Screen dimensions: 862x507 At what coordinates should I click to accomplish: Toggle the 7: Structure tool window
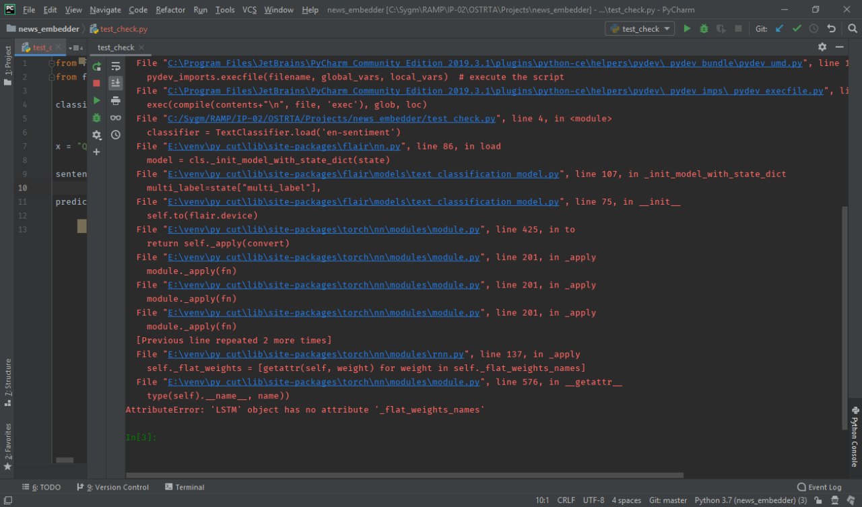7,382
